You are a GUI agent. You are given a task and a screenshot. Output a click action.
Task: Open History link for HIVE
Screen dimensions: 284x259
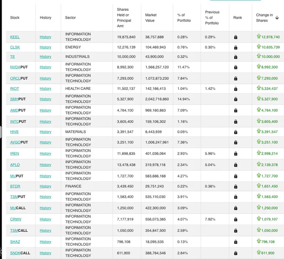coord(46,132)
